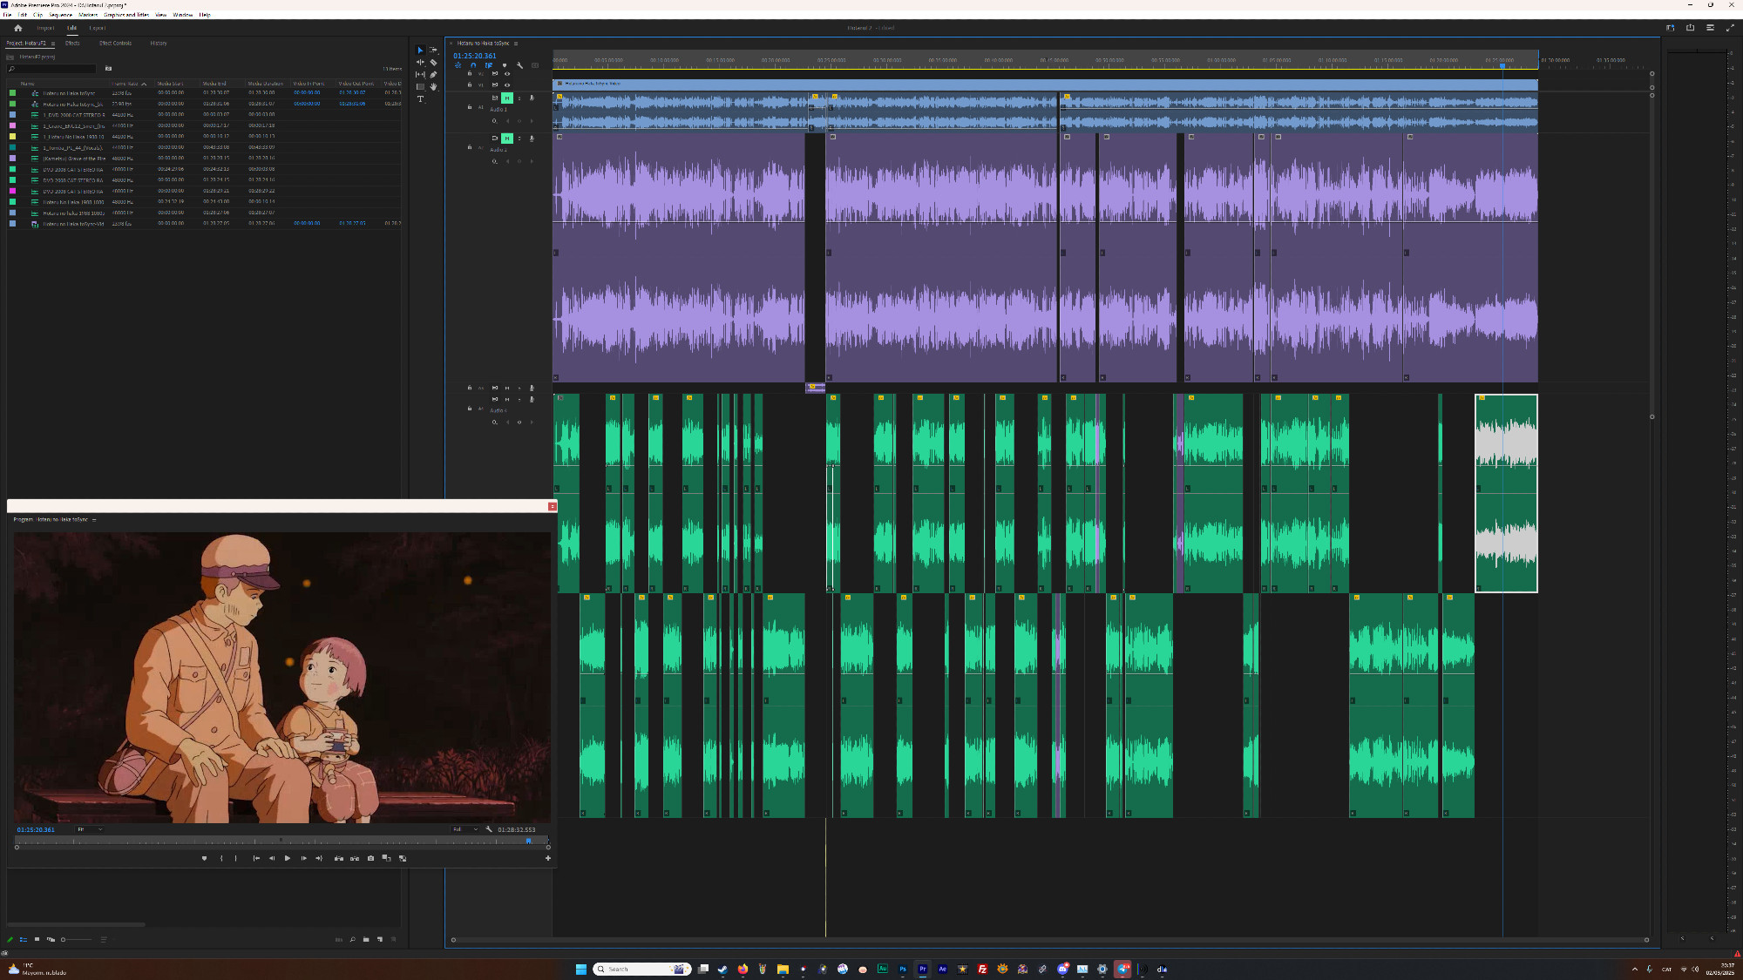The image size is (1743, 980).
Task: Click Mark In button in Program monitor
Action: point(221,858)
